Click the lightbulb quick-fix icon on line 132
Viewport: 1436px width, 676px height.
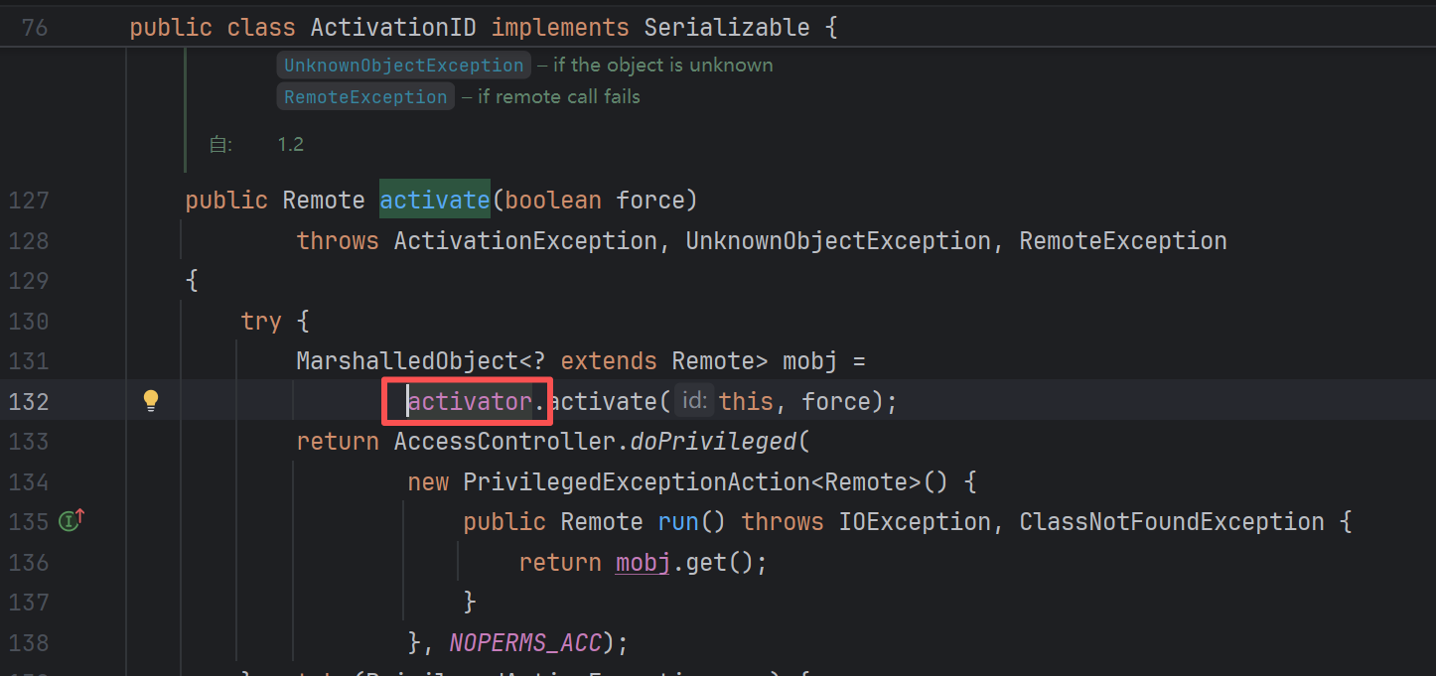point(151,400)
